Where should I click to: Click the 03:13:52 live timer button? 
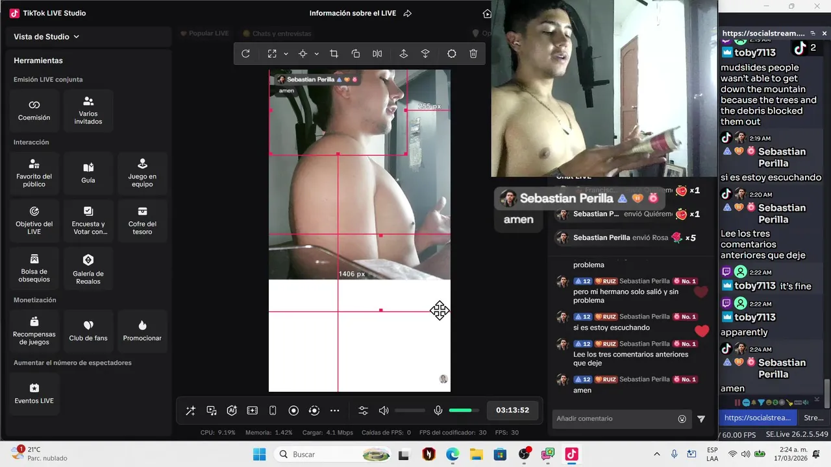pos(512,411)
